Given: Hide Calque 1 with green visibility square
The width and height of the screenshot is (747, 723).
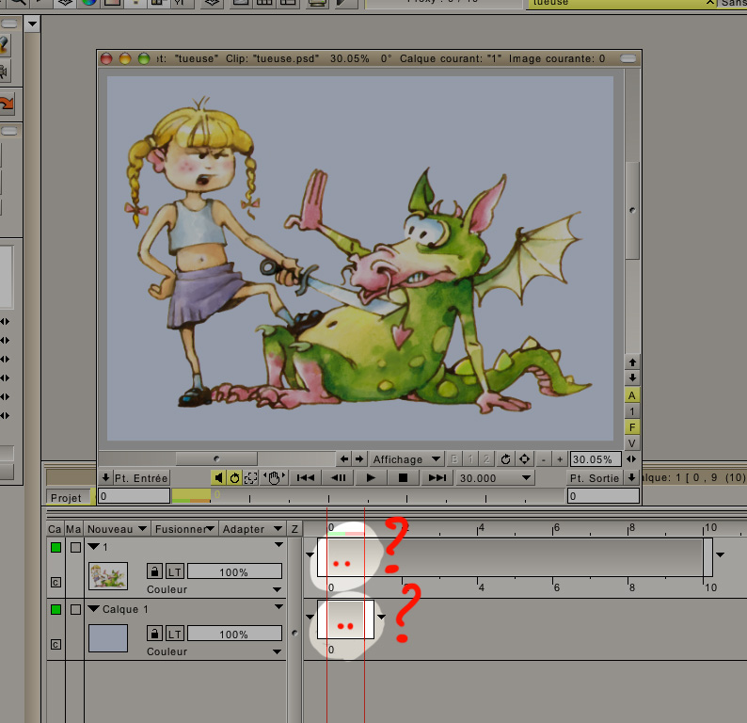Looking at the screenshot, I should [56, 609].
